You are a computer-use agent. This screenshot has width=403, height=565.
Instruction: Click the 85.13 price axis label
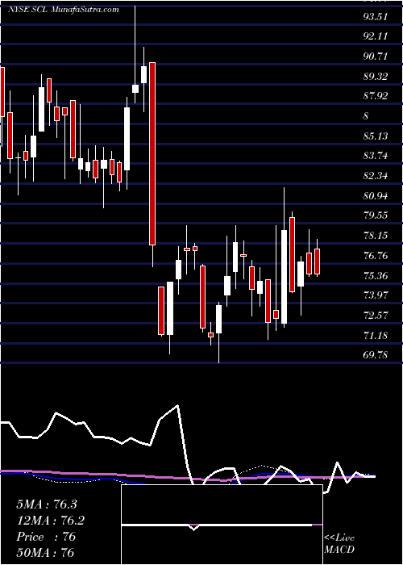(x=376, y=136)
